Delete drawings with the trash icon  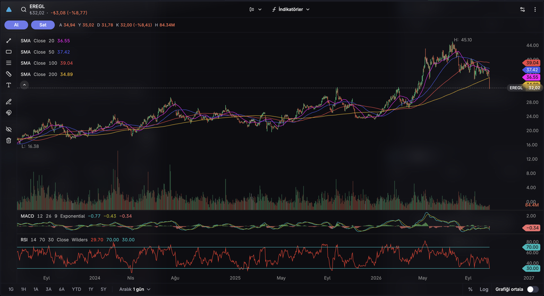[8, 141]
